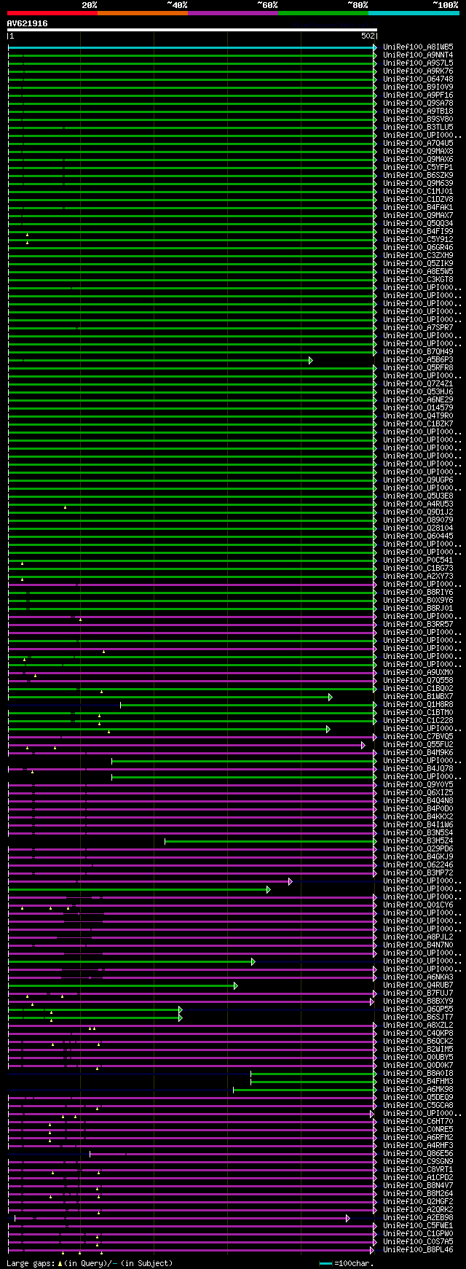Click the purple arrowhead of the A2EB98 alignment
Image resolution: width=466 pixels, height=1269 pixels.
click(348, 1218)
